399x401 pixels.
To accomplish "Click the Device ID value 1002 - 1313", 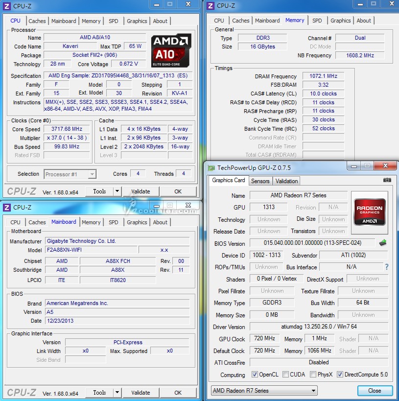I will 266,255.
